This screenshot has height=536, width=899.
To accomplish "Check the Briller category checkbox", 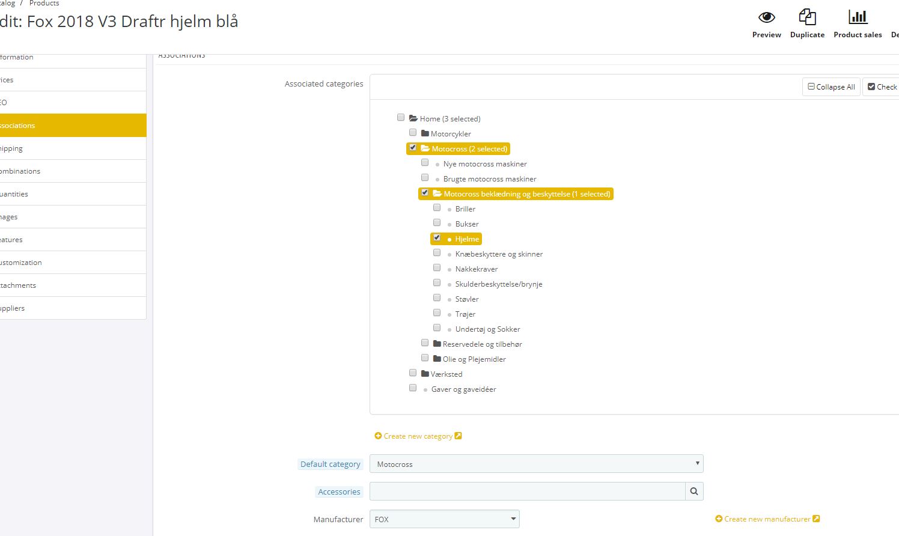I will 437,208.
